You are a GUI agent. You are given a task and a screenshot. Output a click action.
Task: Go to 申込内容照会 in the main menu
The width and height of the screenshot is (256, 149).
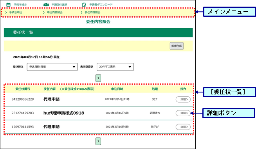55,12
